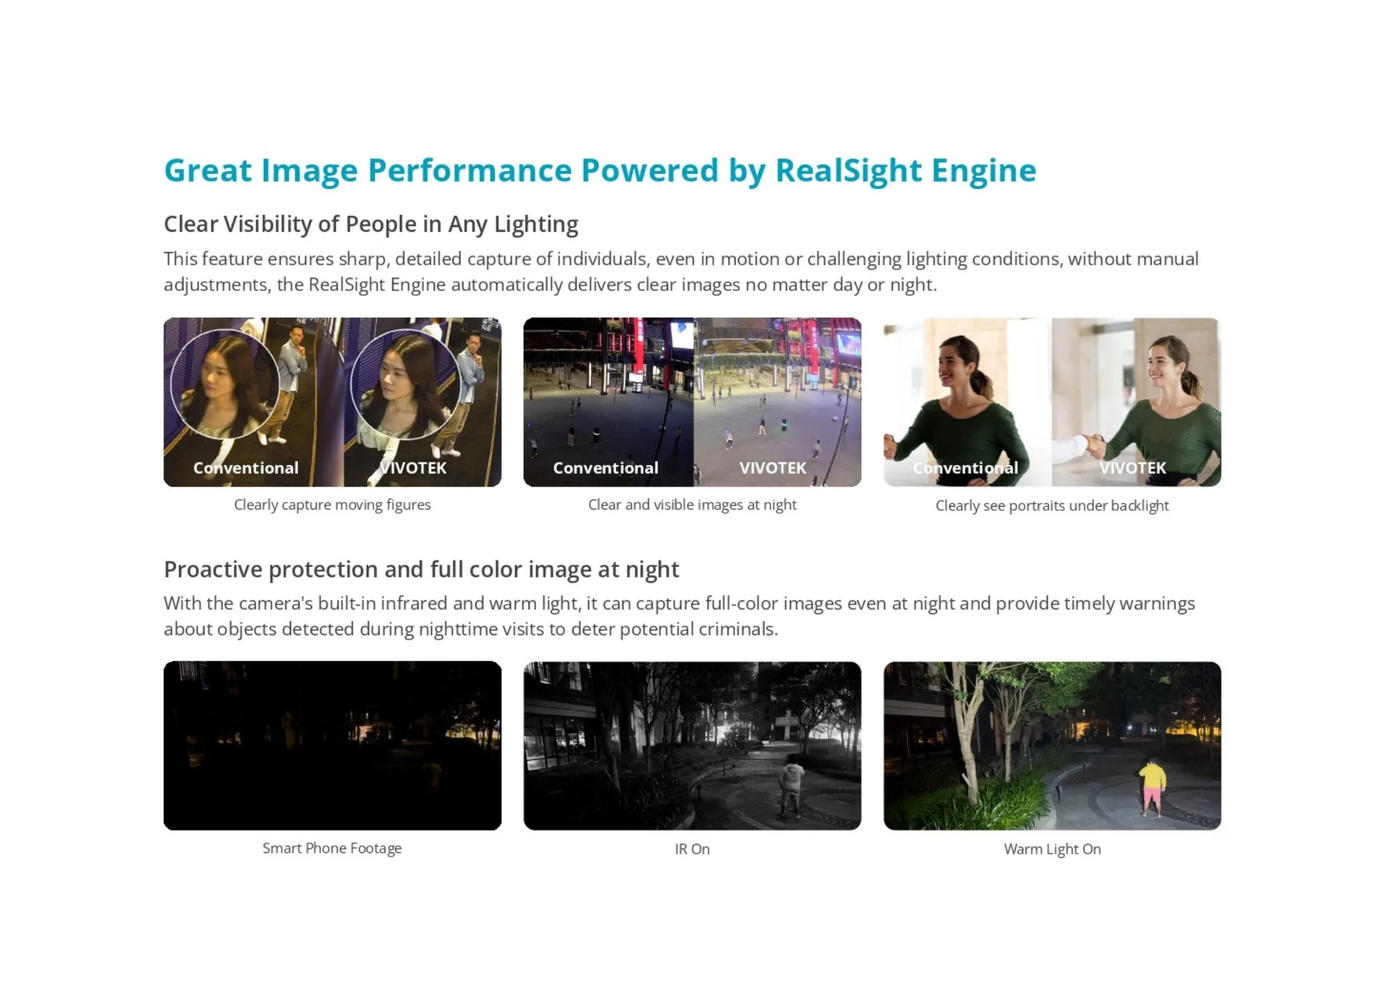Click the 'Warm Light On' caption
The image size is (1396, 987).
[1052, 849]
